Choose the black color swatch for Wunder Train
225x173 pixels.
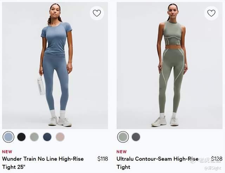21,137
